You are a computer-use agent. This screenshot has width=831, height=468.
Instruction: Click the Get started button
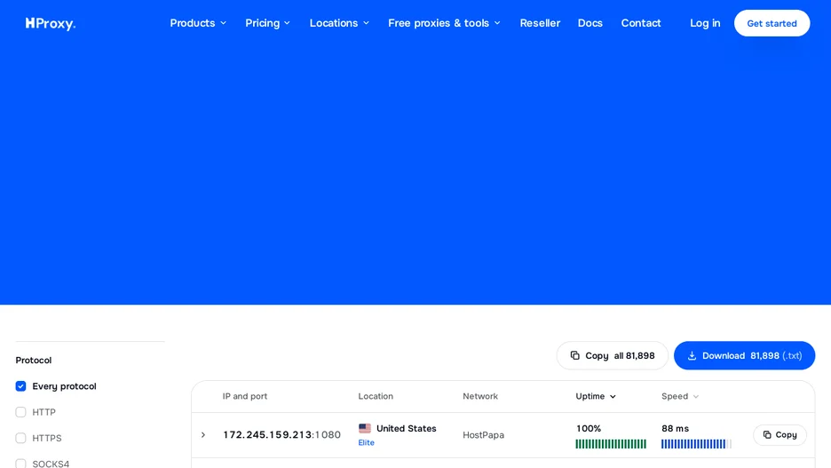772,23
